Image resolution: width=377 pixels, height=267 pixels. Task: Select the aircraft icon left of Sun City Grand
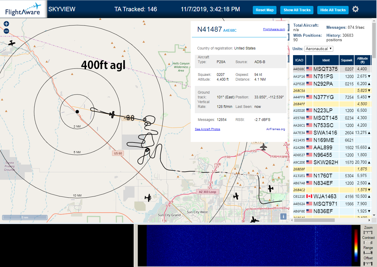(148, 197)
